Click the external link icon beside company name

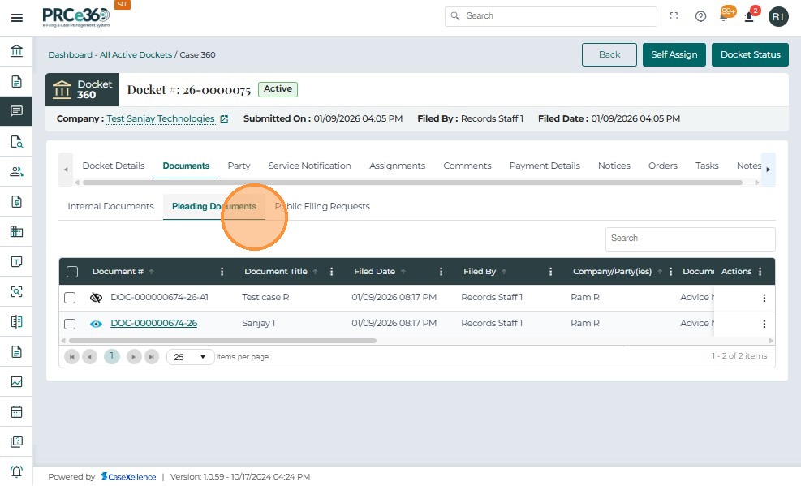point(225,119)
